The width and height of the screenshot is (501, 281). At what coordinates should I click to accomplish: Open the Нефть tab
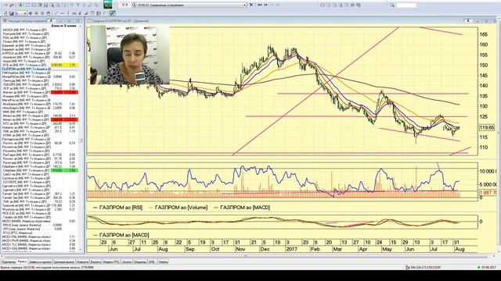(164, 261)
